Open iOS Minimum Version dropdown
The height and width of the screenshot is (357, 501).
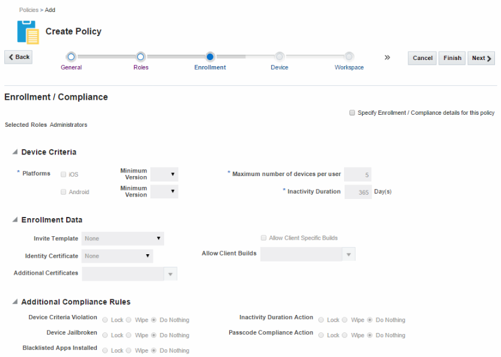[164, 174]
